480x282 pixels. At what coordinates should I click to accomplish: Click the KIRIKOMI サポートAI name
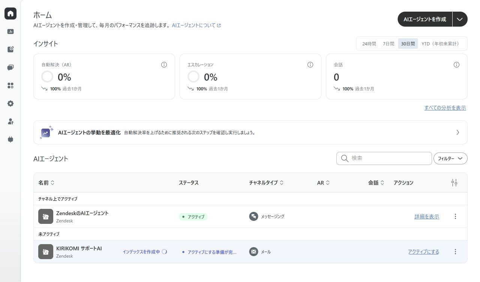(x=79, y=248)
